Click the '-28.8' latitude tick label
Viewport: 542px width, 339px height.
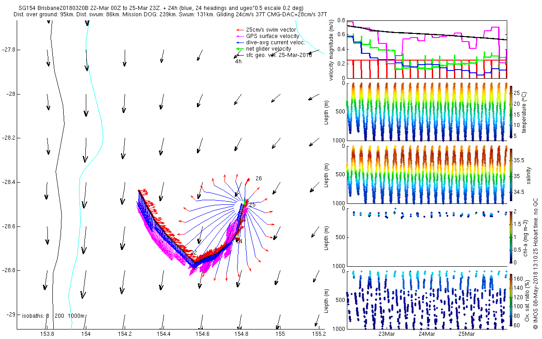coord(9,270)
